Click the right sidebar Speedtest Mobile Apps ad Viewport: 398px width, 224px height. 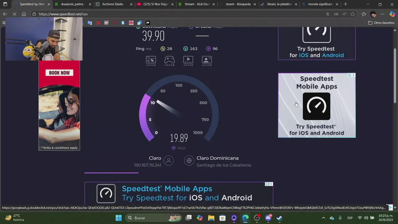pyautogui.click(x=317, y=105)
